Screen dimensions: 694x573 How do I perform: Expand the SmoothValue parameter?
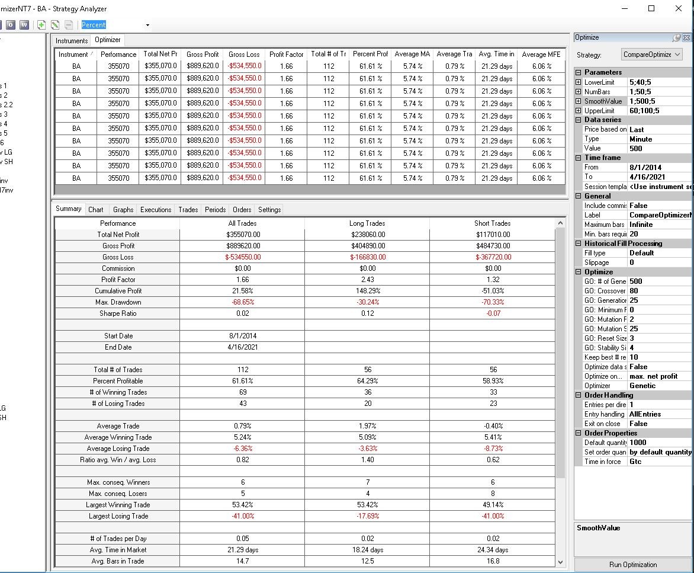578,101
